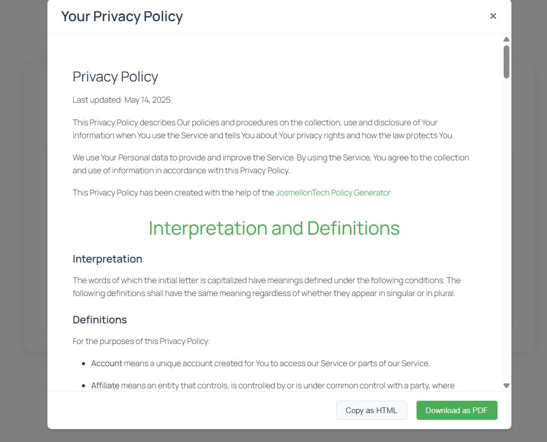Close the Your Privacy Policy dialog
Image resolution: width=547 pixels, height=442 pixels.
493,16
